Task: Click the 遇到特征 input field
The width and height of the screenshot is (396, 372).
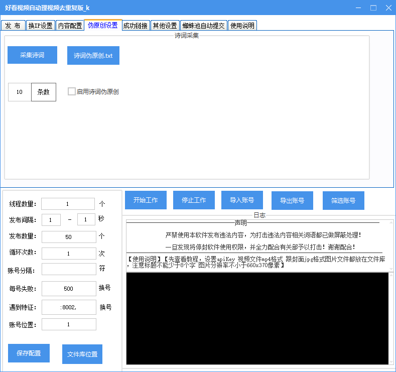Action: [x=68, y=307]
